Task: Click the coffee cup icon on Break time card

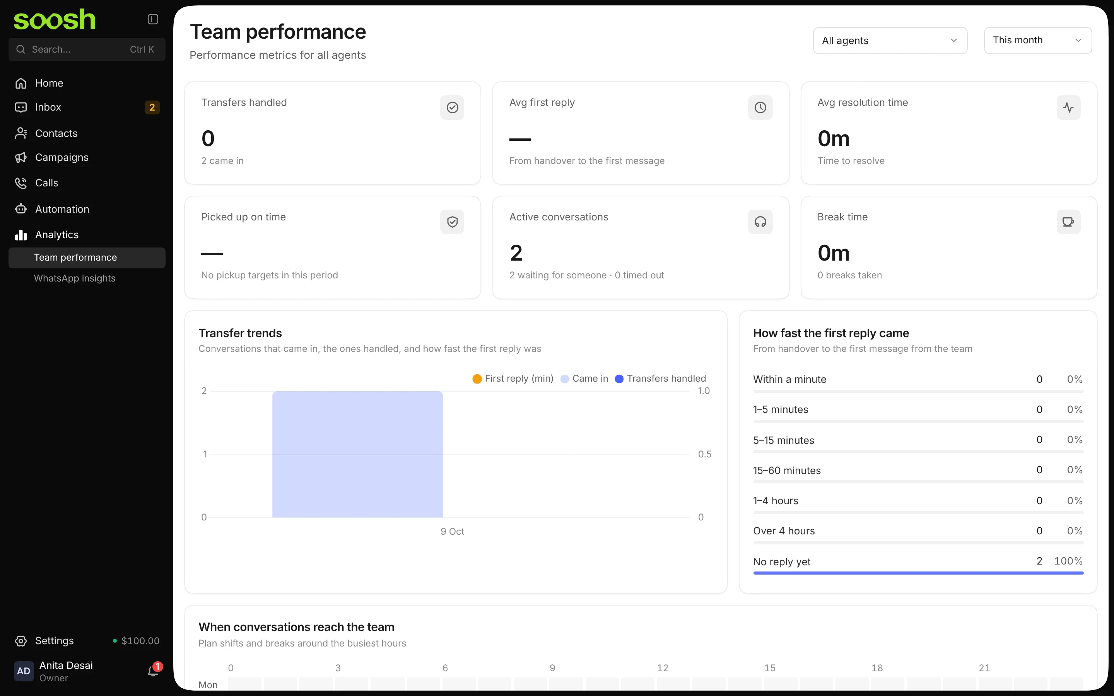Action: [x=1068, y=222]
